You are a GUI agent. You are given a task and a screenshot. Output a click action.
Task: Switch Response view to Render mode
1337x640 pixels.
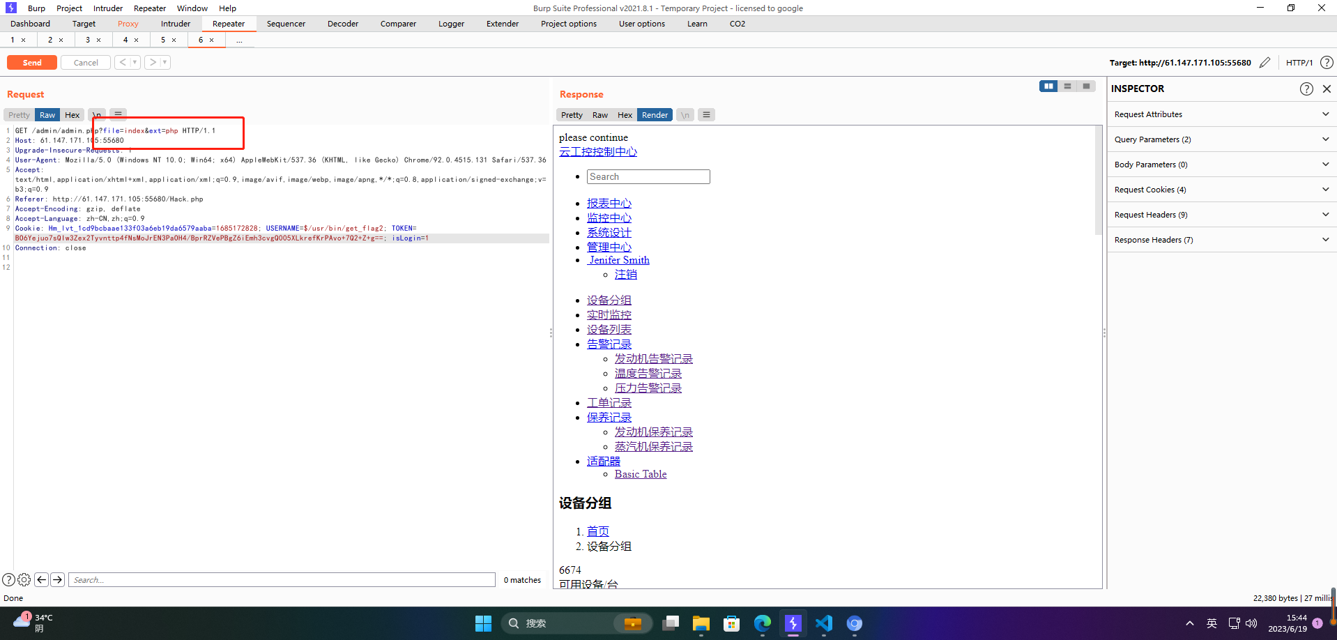click(x=654, y=114)
